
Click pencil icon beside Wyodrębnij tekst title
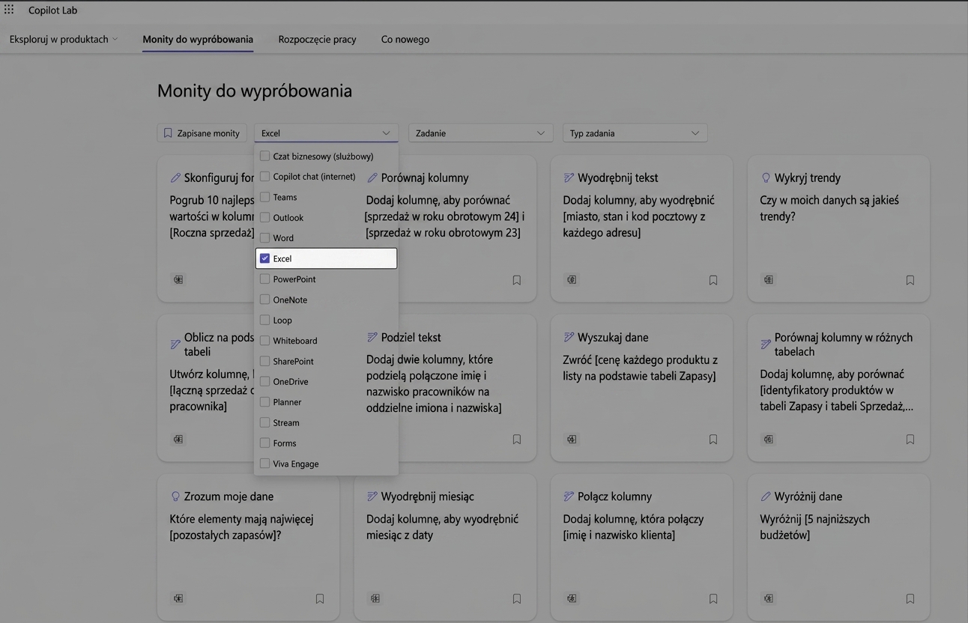pyautogui.click(x=569, y=177)
